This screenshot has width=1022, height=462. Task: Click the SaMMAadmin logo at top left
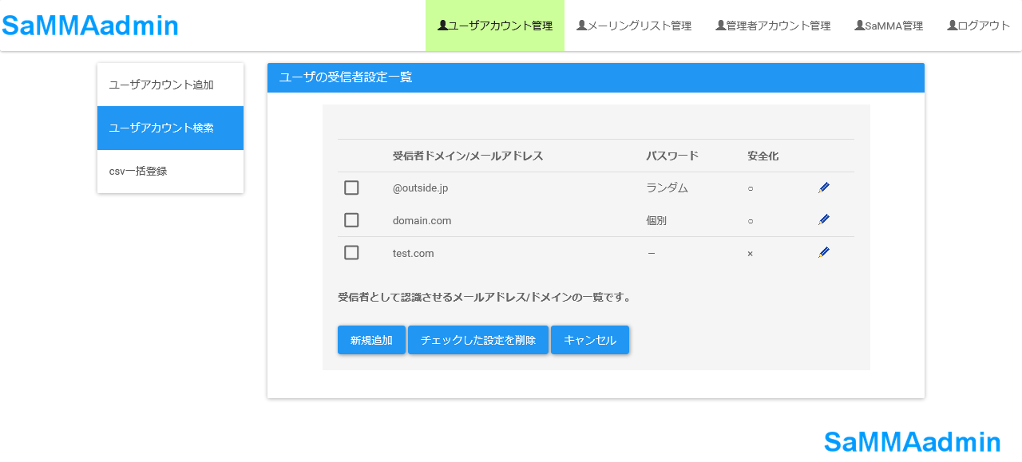(x=90, y=26)
